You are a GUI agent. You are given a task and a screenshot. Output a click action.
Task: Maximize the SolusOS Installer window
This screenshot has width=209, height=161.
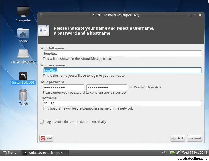[195, 15]
